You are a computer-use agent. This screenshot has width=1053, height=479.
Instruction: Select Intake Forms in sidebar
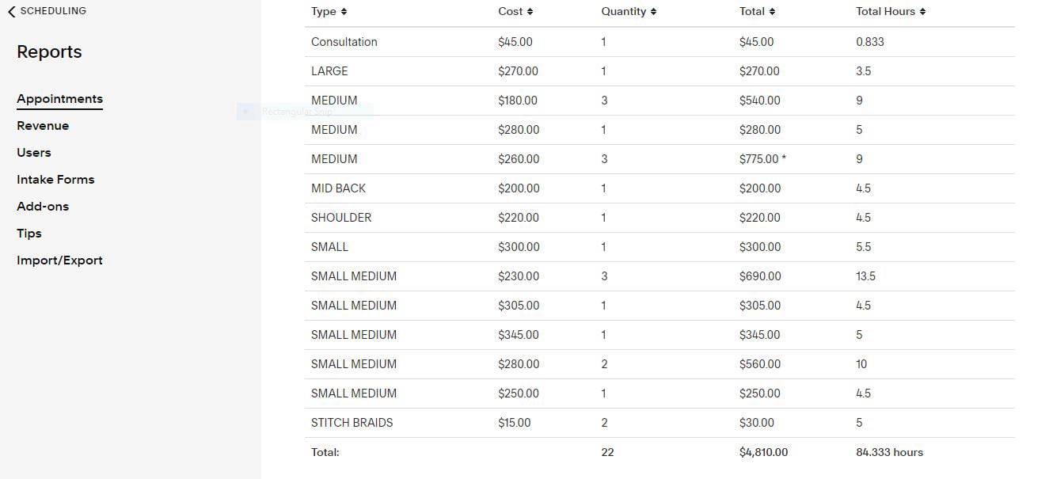tap(55, 180)
